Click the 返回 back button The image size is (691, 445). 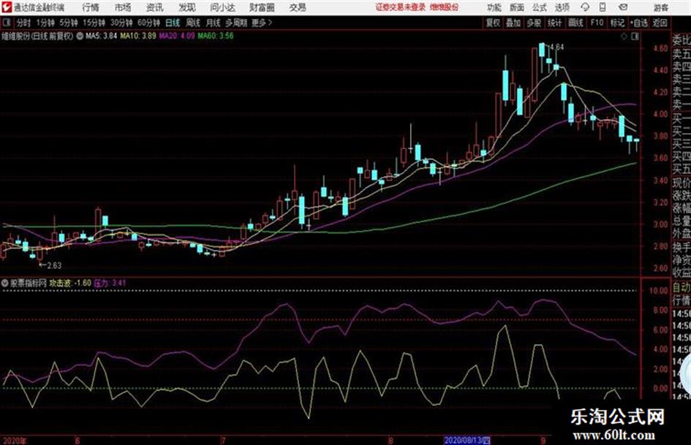tap(660, 23)
